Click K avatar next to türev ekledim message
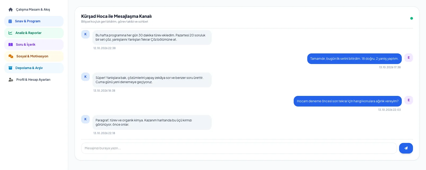Screen dimensions: 426x170 pyautogui.click(x=85, y=34)
